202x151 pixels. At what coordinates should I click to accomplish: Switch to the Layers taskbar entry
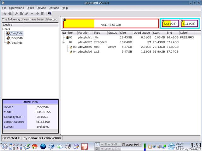click(x=110, y=148)
